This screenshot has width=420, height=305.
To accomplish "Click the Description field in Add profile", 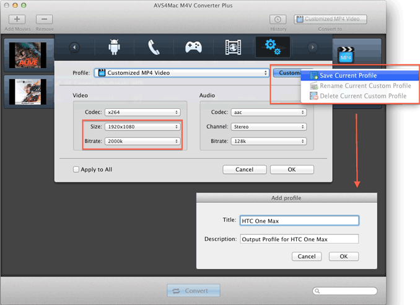I will tap(299, 239).
